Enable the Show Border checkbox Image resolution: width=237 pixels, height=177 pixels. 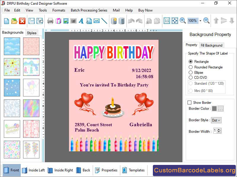[189, 102]
